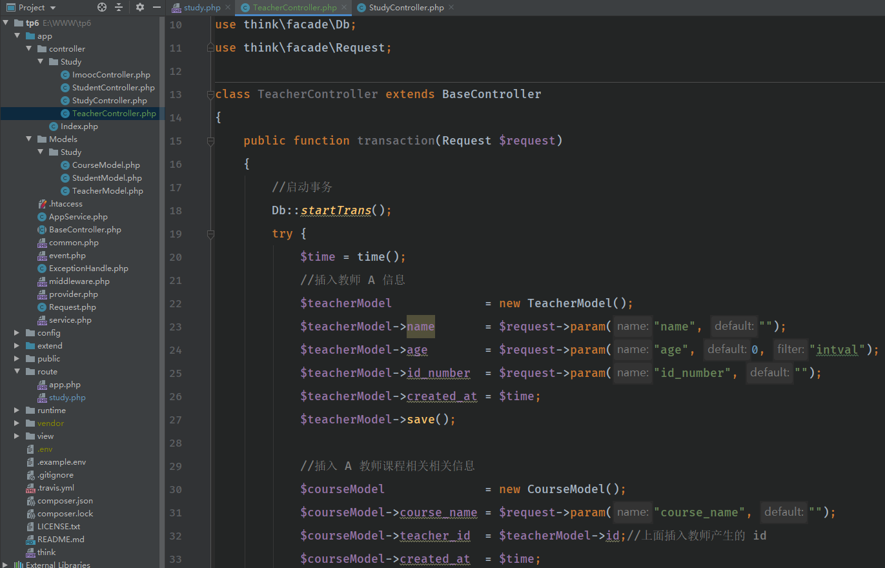Fold the try block at line 19
The width and height of the screenshot is (885, 568).
210,234
